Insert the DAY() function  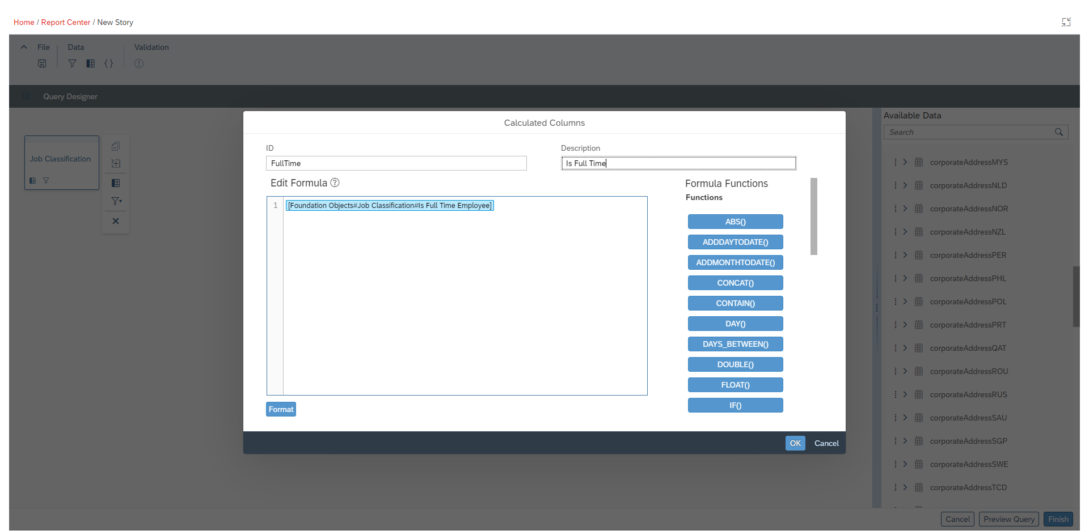coord(736,324)
